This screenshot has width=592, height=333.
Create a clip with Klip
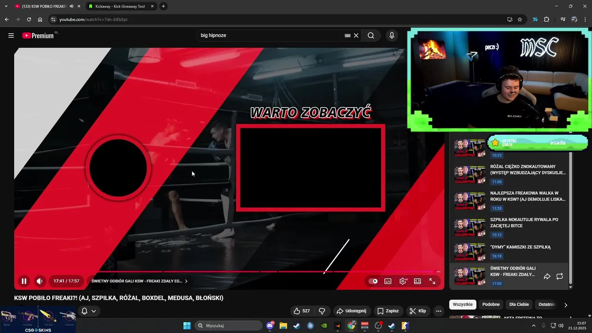[x=418, y=311]
